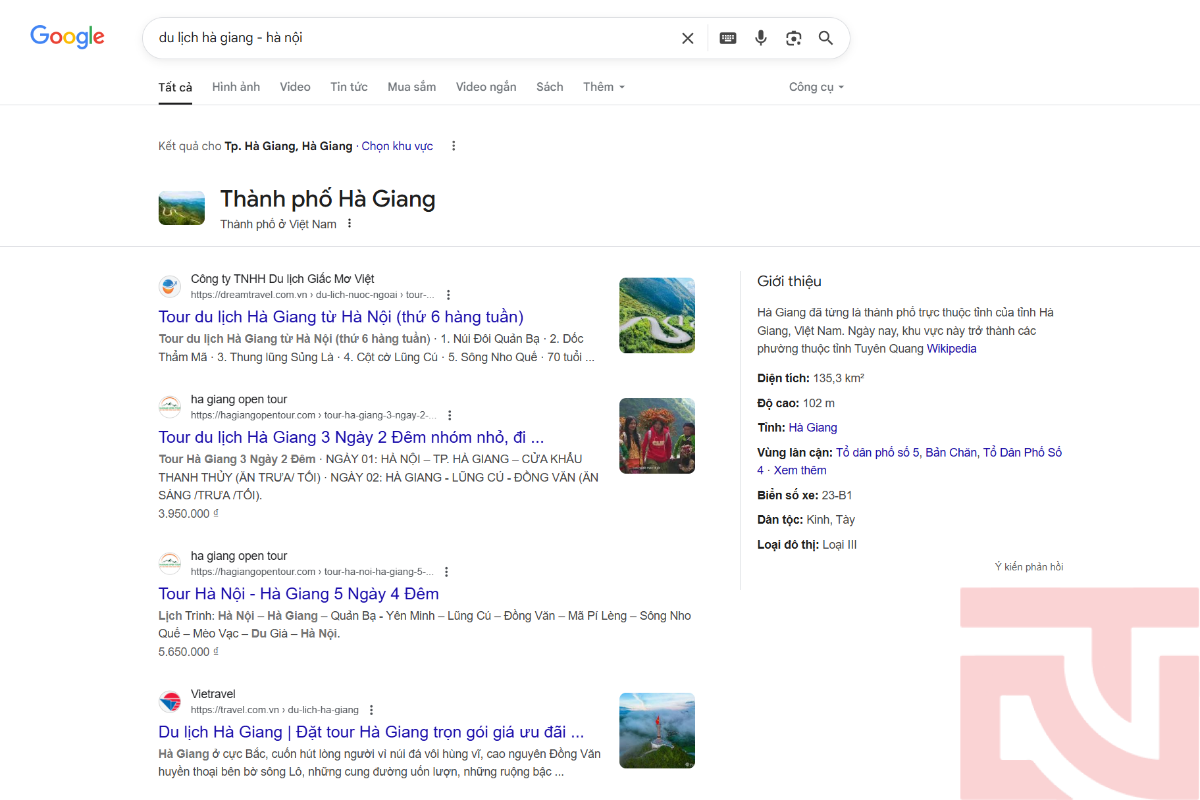Click favicon of first ha giang open tour result

coord(170,407)
